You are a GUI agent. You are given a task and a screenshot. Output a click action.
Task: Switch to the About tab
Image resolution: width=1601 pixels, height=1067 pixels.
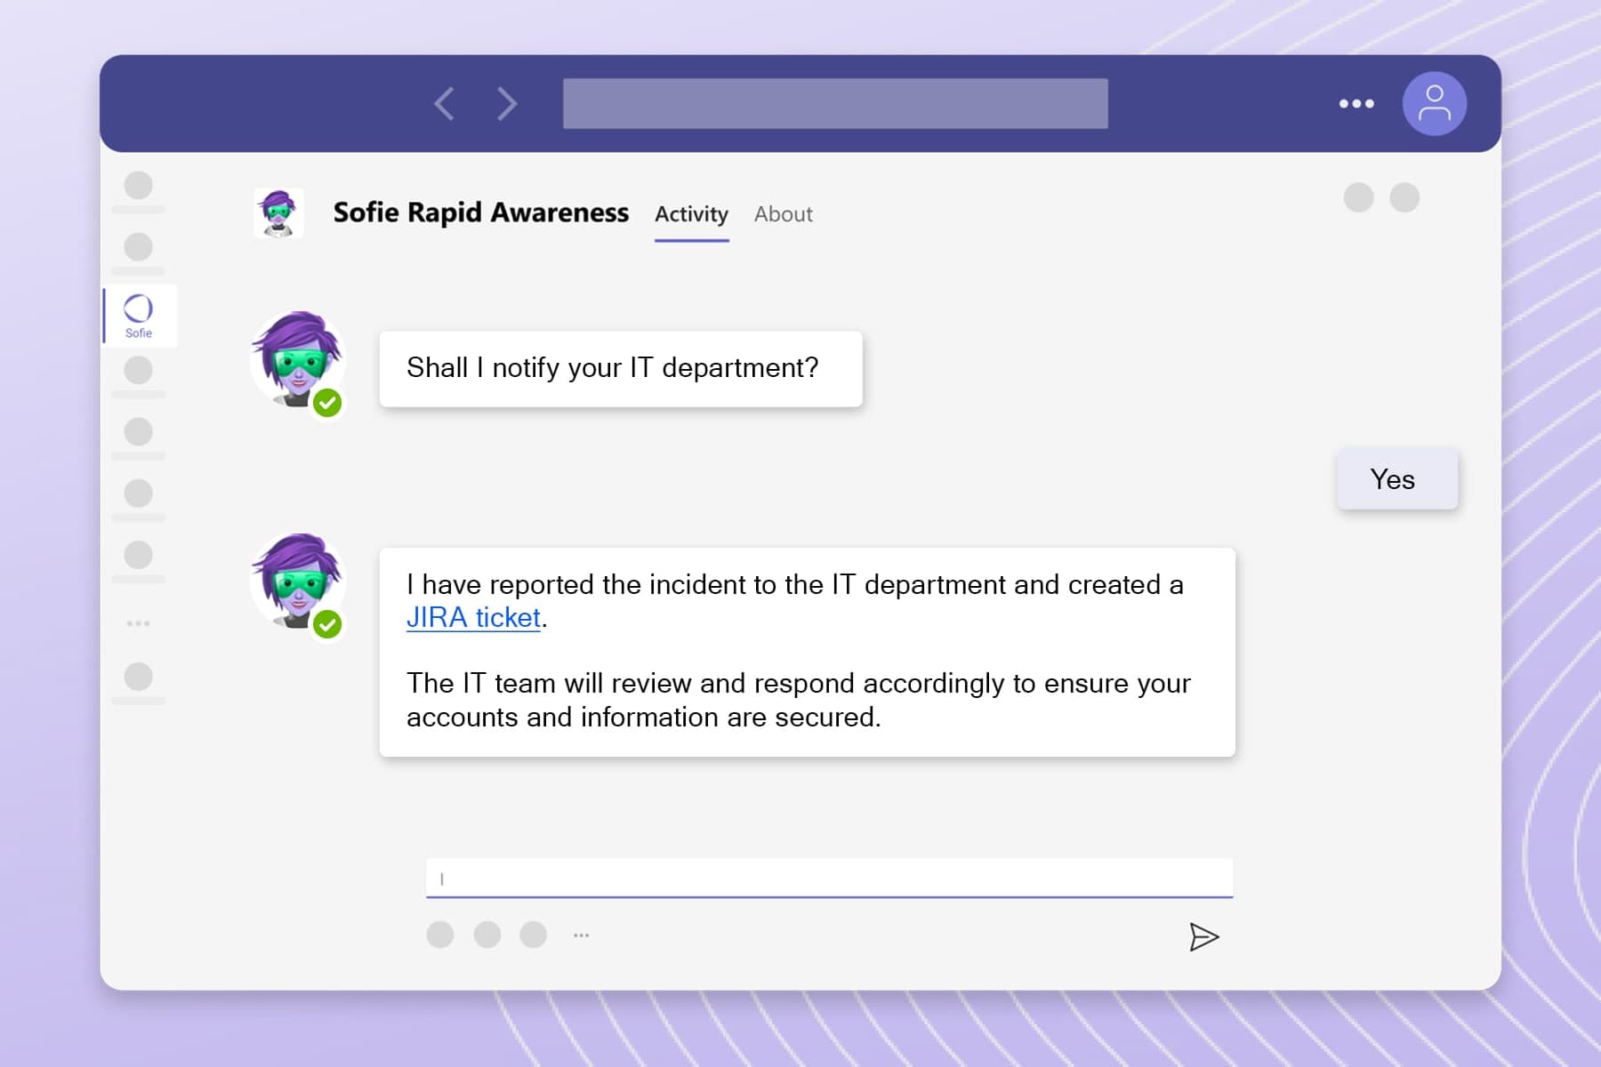(783, 214)
